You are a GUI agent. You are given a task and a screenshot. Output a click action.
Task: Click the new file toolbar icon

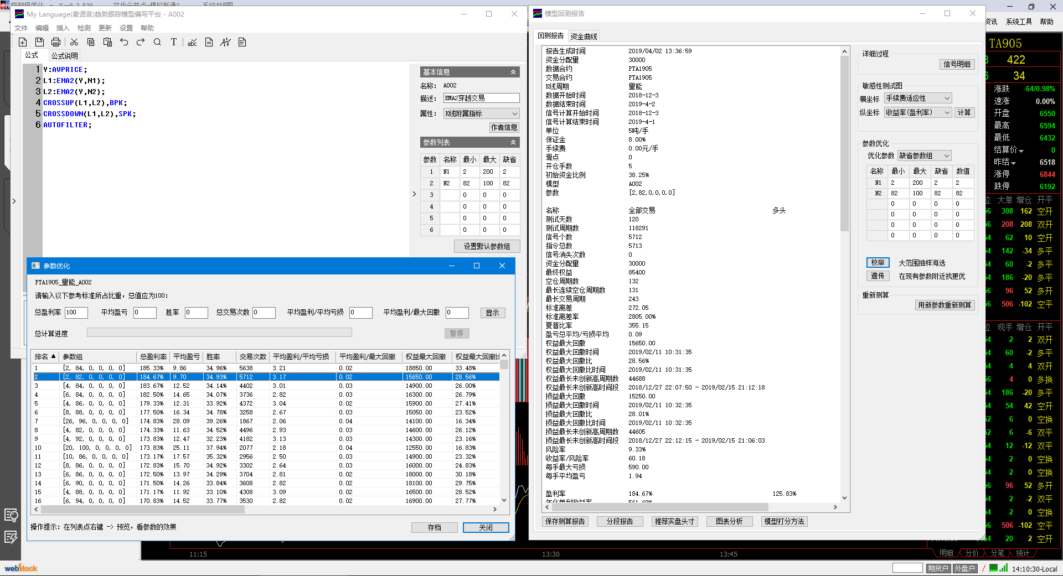pyautogui.click(x=23, y=42)
